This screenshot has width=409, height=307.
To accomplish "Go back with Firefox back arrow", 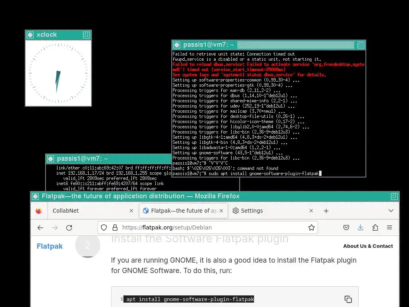I will point(40,227).
